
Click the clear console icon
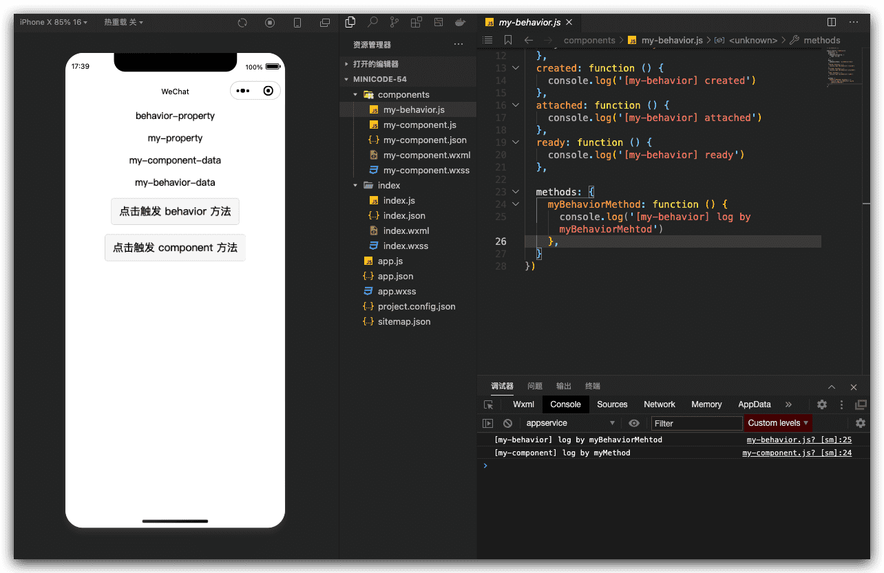click(x=507, y=423)
